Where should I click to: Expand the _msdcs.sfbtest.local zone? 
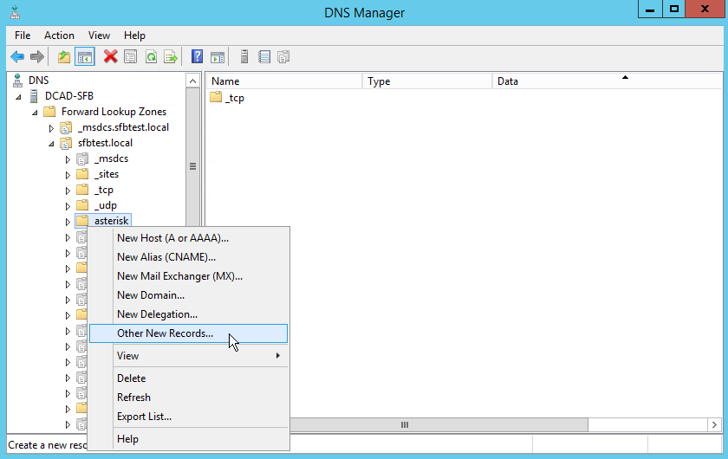(51, 128)
